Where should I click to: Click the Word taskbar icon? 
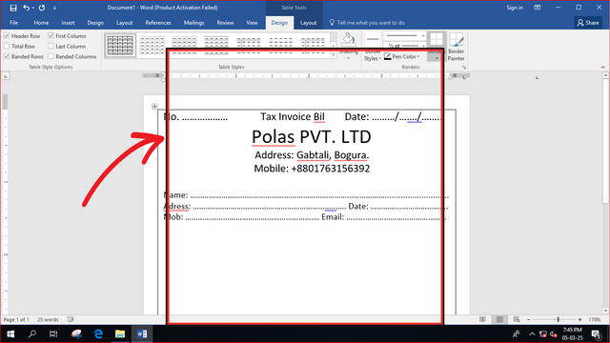(142, 333)
